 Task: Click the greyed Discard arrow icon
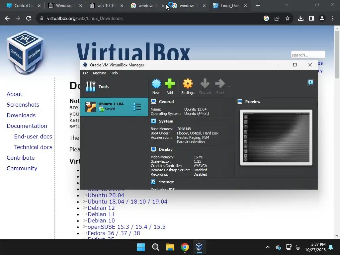[205, 84]
